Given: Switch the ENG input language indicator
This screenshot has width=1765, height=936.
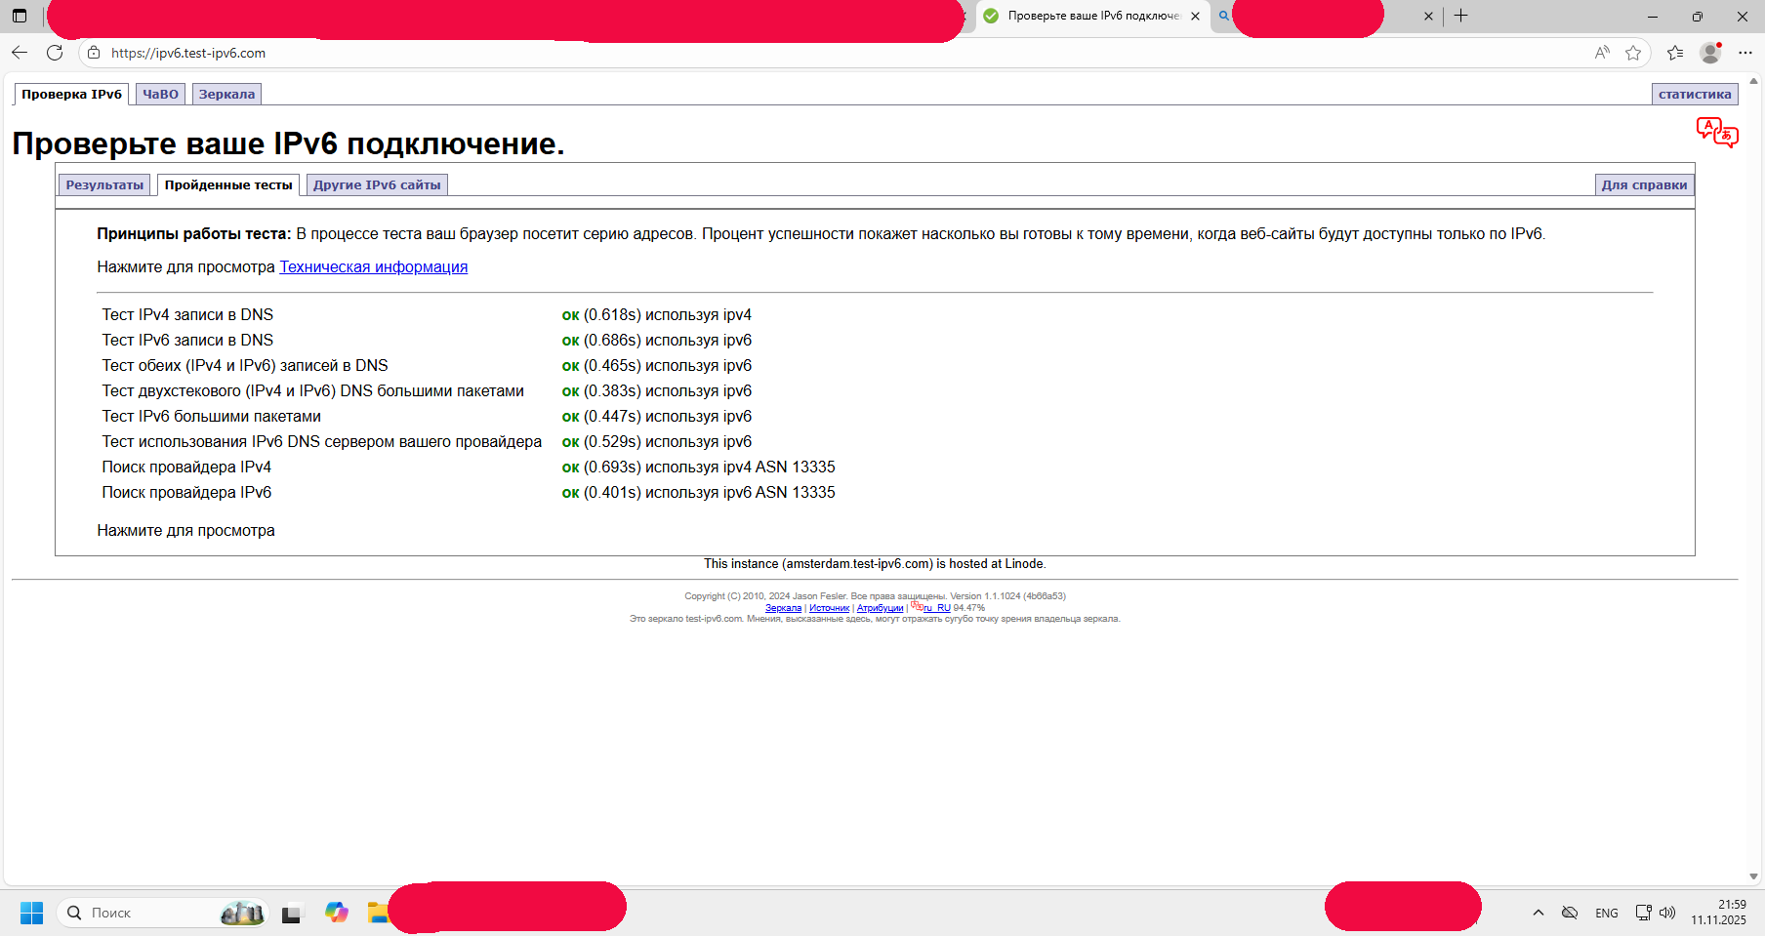Looking at the screenshot, I should [1607, 913].
